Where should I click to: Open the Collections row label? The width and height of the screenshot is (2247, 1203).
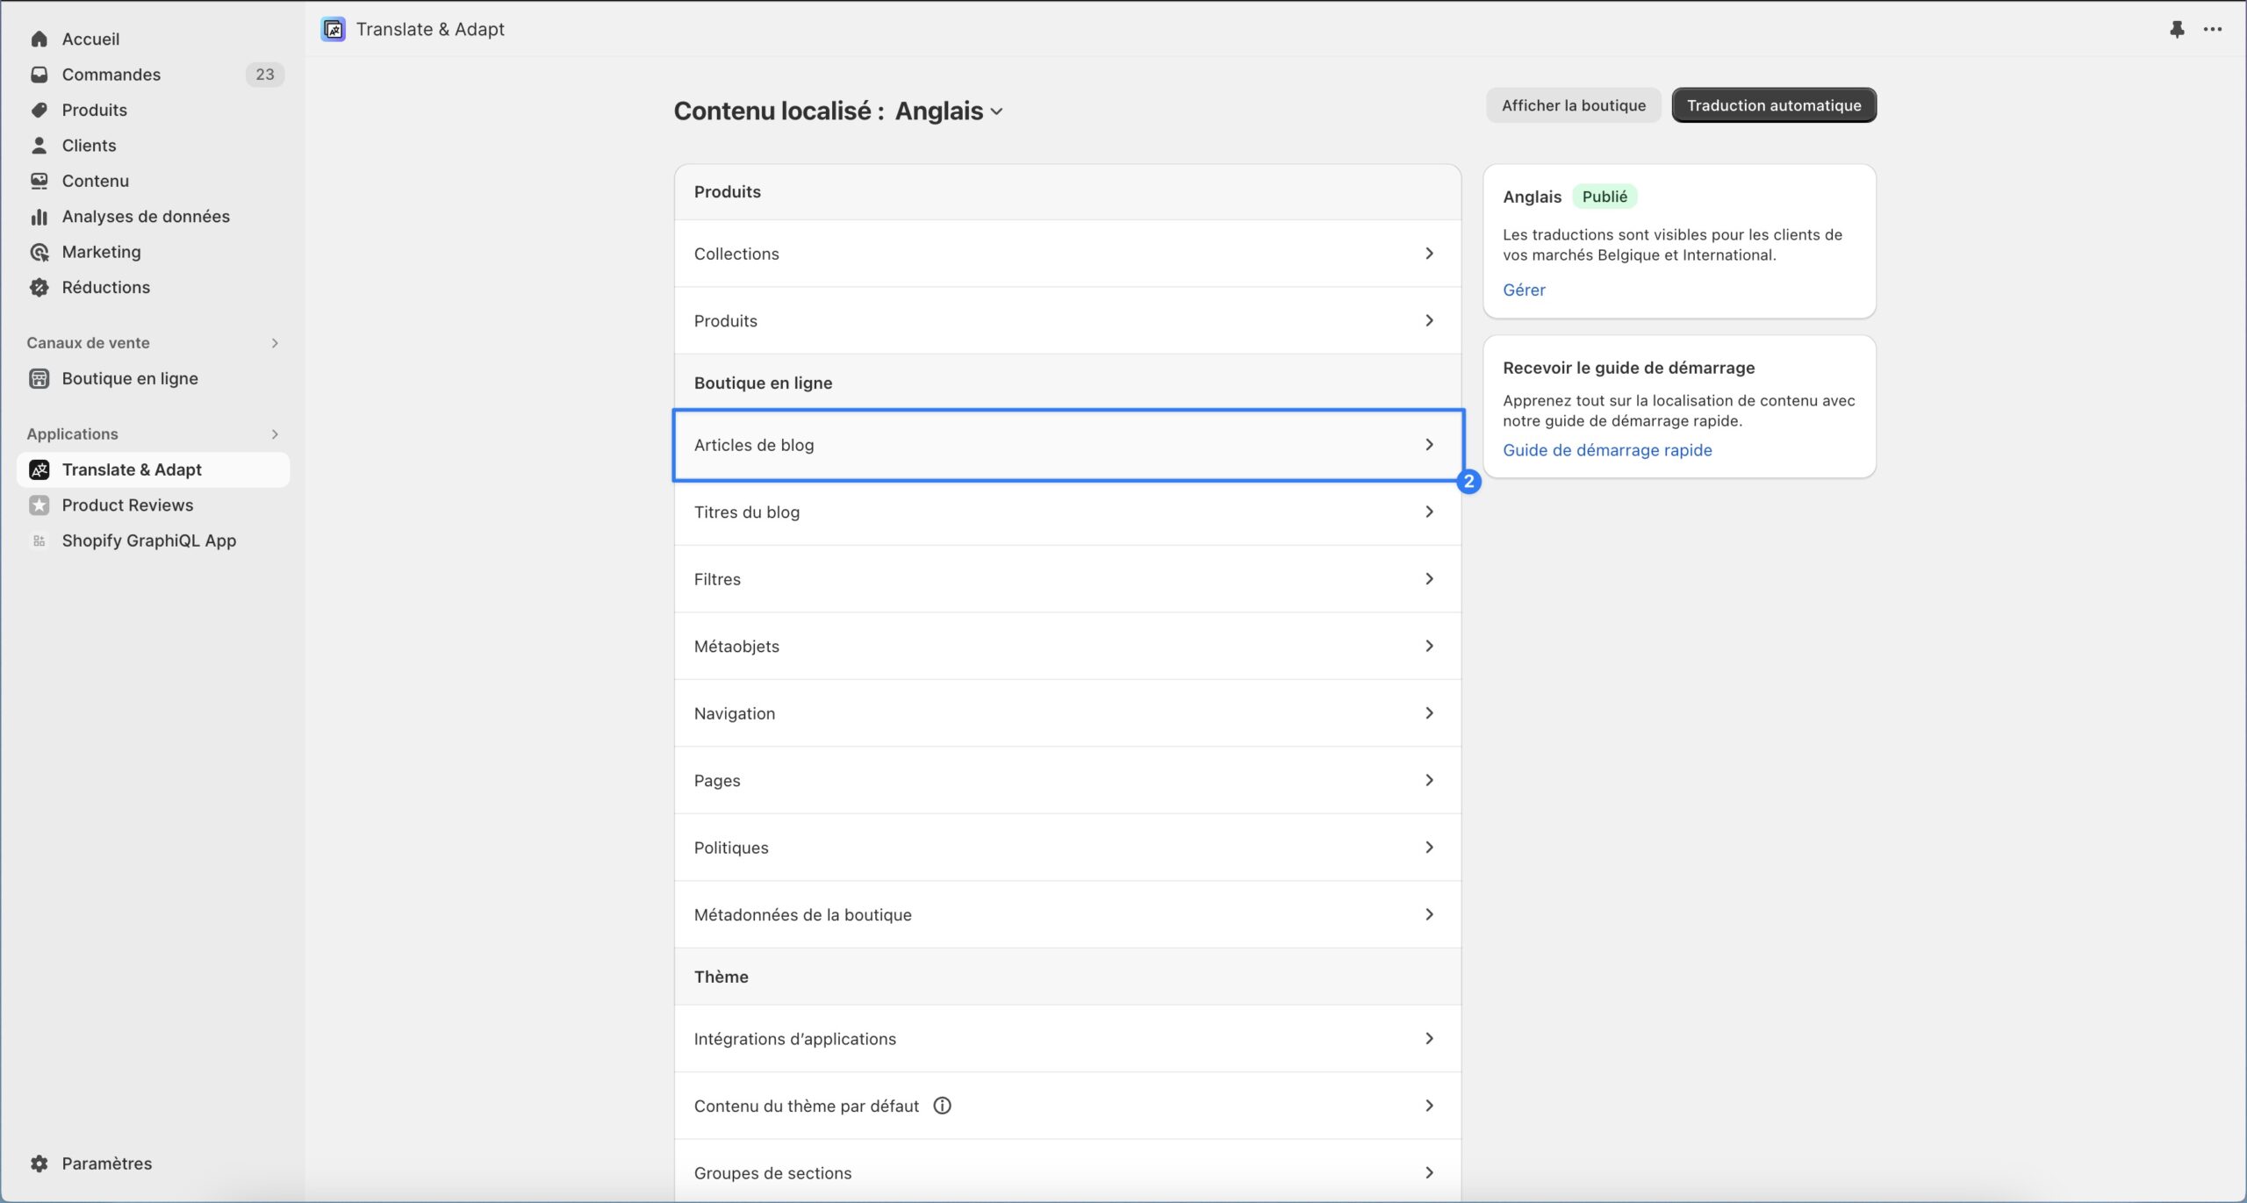point(736,254)
